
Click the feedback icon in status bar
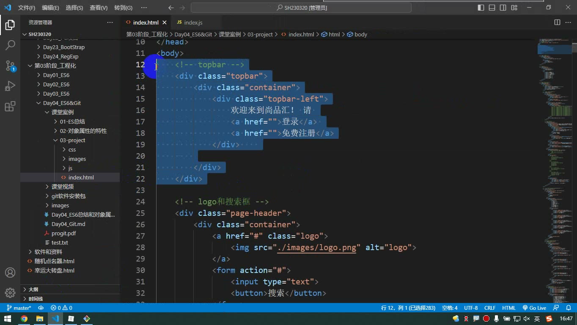(x=557, y=308)
